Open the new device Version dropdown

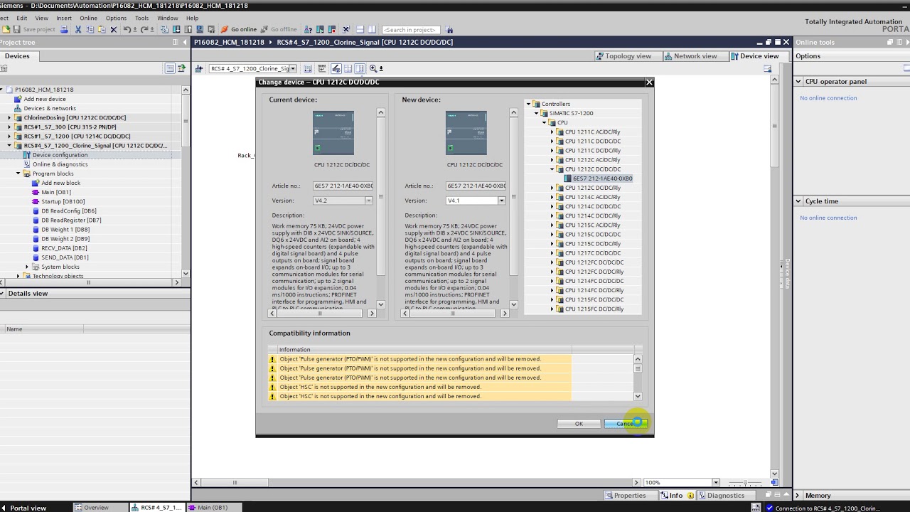pyautogui.click(x=501, y=201)
